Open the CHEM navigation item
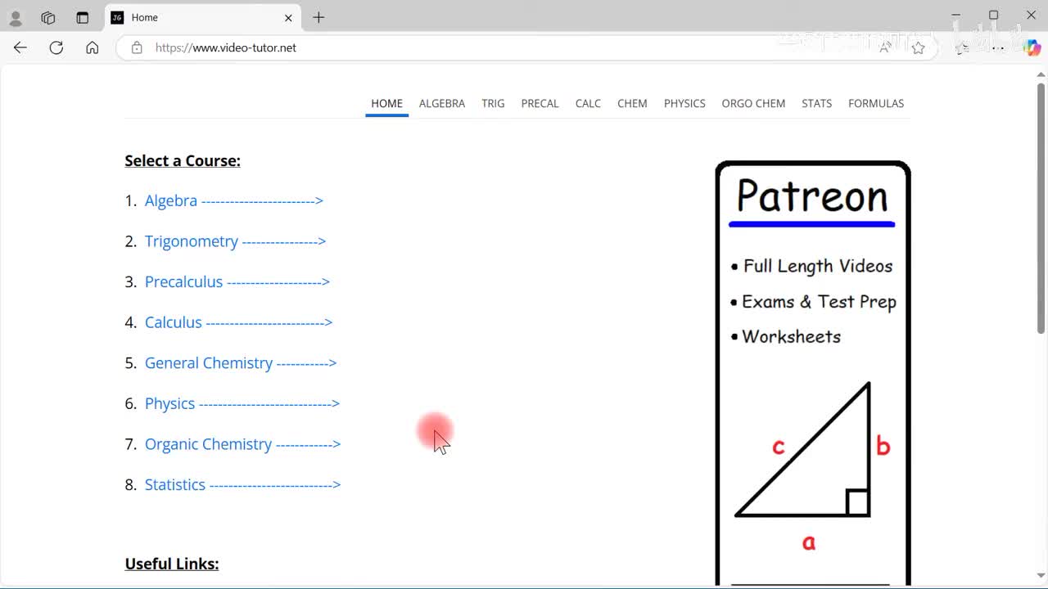Screen dimensions: 1048x589 coord(632,103)
